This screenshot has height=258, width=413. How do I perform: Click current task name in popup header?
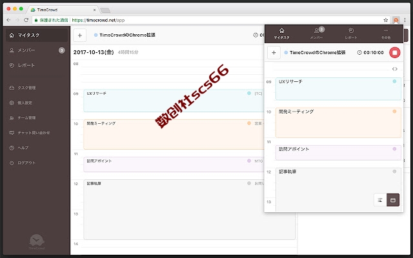317,52
